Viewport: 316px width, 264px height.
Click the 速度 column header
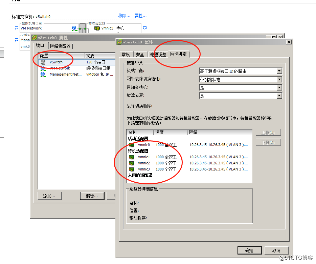171,132
